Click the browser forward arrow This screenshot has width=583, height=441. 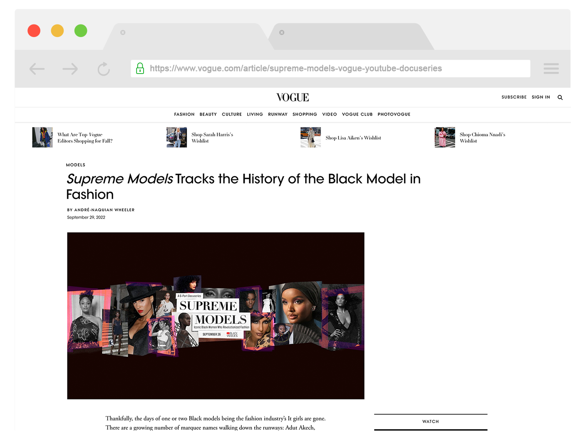[70, 69]
